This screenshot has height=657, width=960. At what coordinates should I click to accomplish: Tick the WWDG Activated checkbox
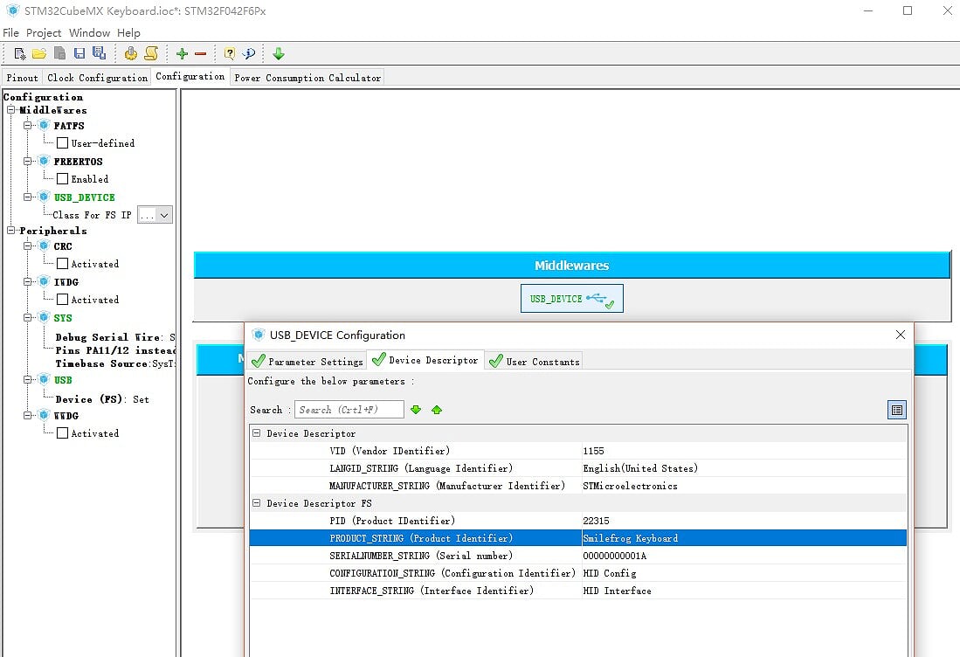point(62,432)
